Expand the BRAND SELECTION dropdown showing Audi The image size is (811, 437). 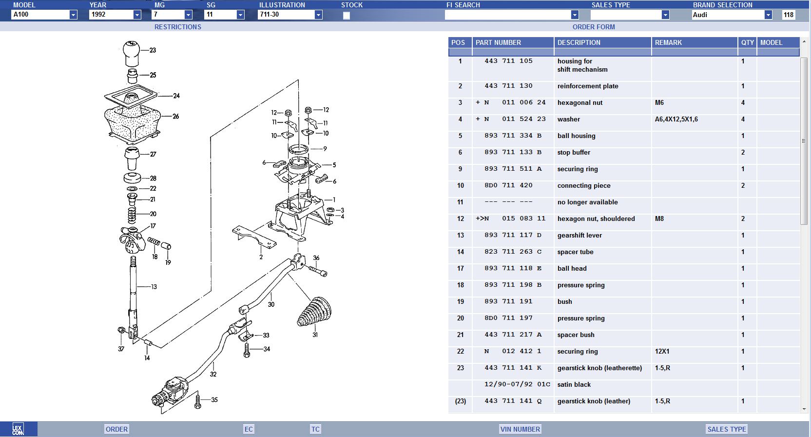(x=768, y=15)
